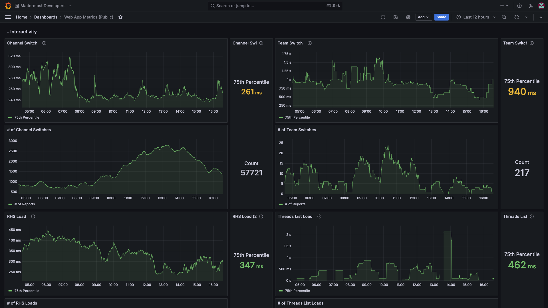Open the refresh interval dropdown arrow

(x=526, y=17)
